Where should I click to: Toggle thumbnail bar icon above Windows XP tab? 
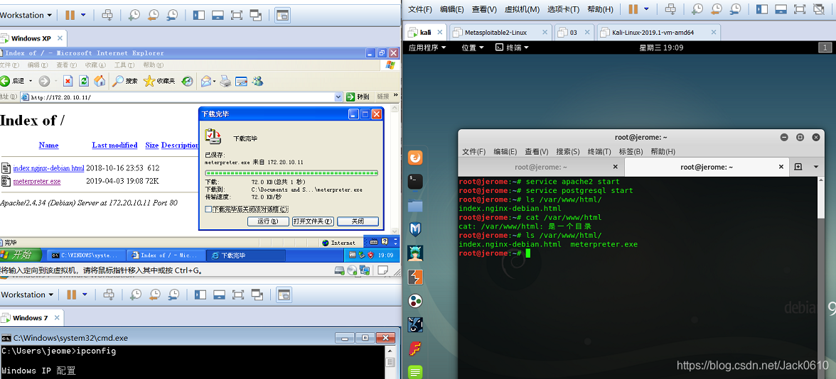218,15
